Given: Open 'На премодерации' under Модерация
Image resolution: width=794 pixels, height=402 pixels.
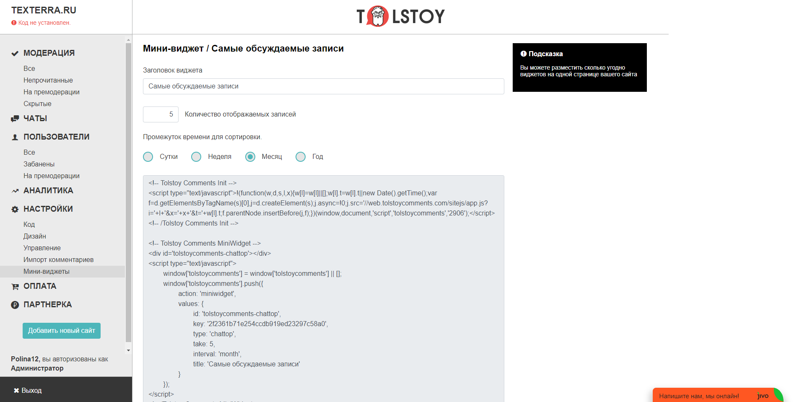Looking at the screenshot, I should [x=52, y=92].
